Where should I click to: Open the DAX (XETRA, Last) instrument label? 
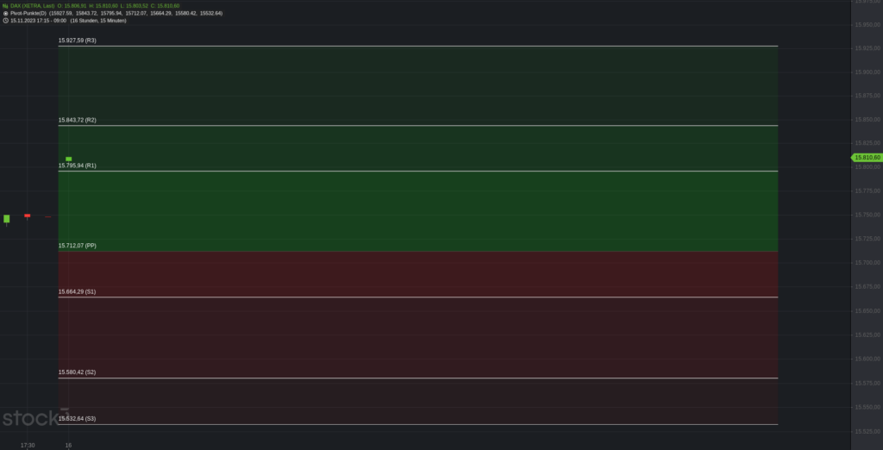click(x=33, y=6)
